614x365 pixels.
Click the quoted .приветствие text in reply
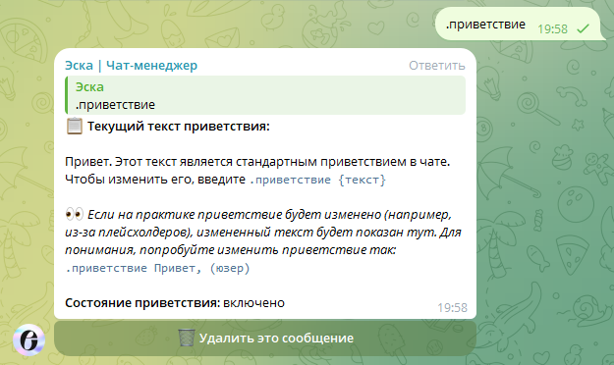pos(115,105)
